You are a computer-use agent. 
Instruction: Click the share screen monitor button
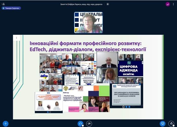(163, 124)
